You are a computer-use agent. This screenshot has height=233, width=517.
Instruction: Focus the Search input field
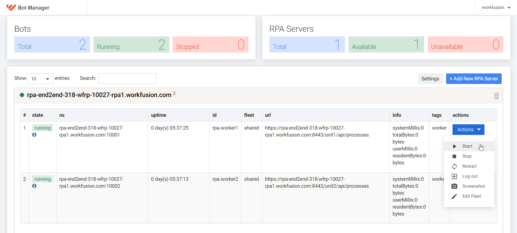127,79
